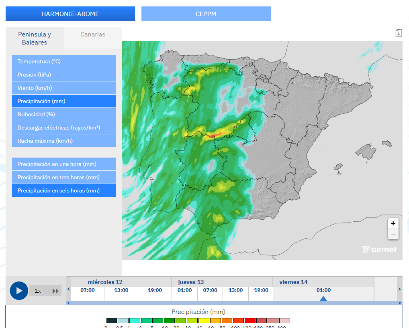
Task: Click the miércoles 12 day header
Action: click(105, 282)
